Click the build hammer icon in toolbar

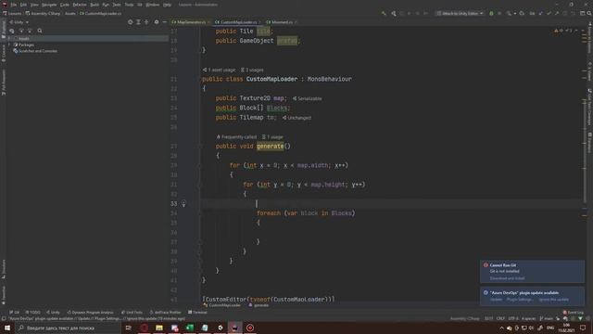384,13
